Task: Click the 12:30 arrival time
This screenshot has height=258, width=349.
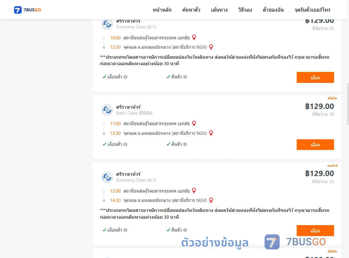Action: pos(115,47)
